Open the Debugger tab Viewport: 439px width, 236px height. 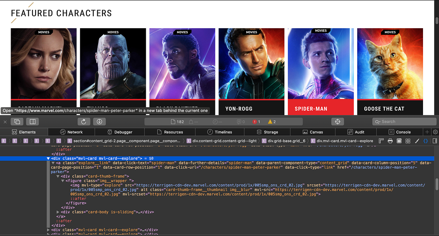120,132
